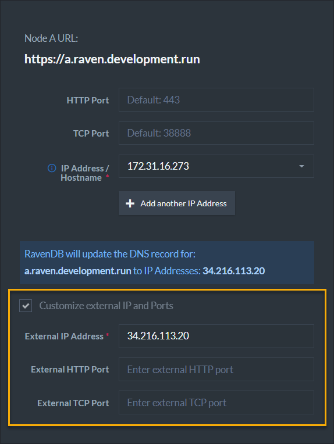Click the TCP Port input field
This screenshot has width=334, height=444.
[x=216, y=133]
